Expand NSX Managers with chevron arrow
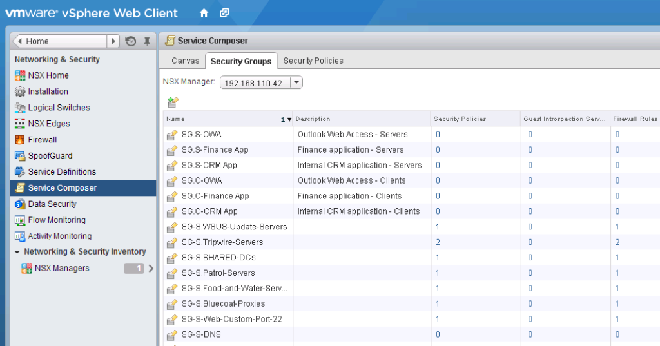 [151, 268]
